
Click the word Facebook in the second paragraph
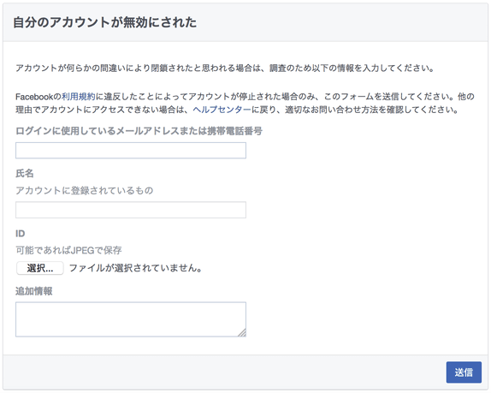pyautogui.click(x=34, y=97)
